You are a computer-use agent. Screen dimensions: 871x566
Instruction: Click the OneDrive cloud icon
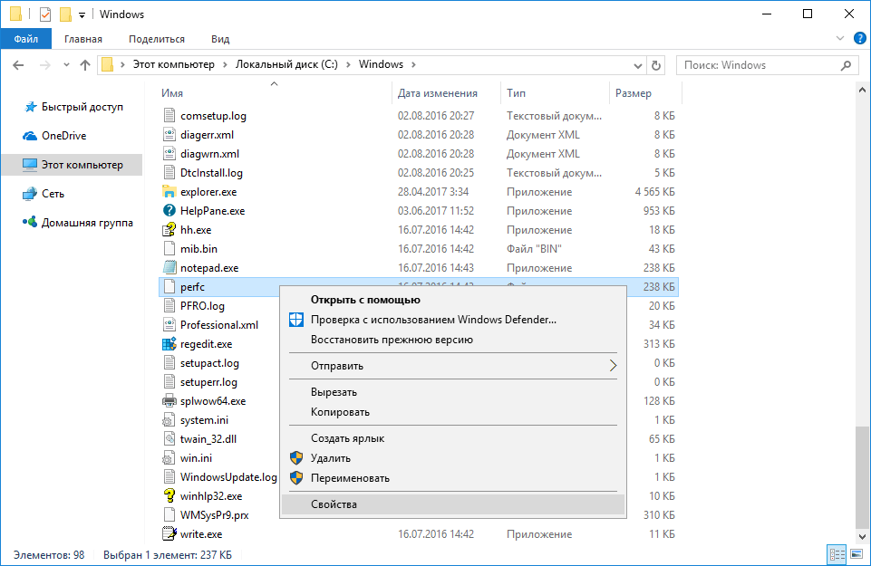[x=29, y=136]
